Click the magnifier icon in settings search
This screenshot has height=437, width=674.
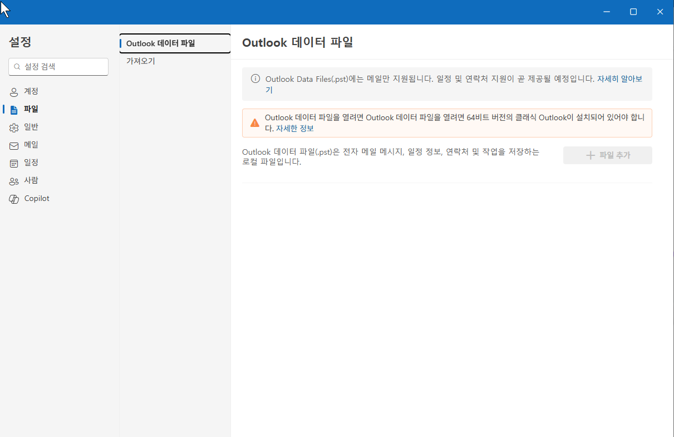coord(17,67)
